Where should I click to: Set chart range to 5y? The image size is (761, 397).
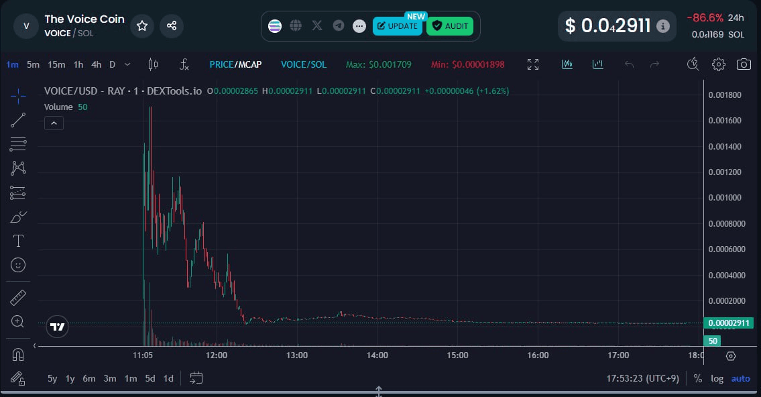point(52,378)
